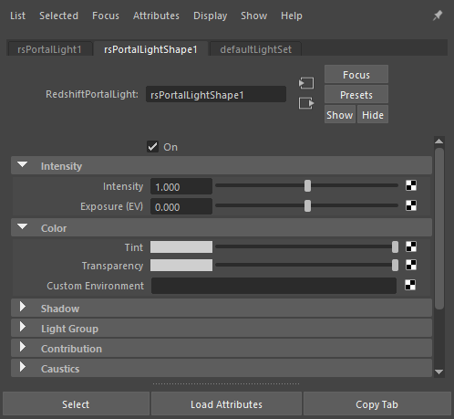This screenshot has height=419, width=454.
Task: Open the Tint color swatch
Action: 181,246
